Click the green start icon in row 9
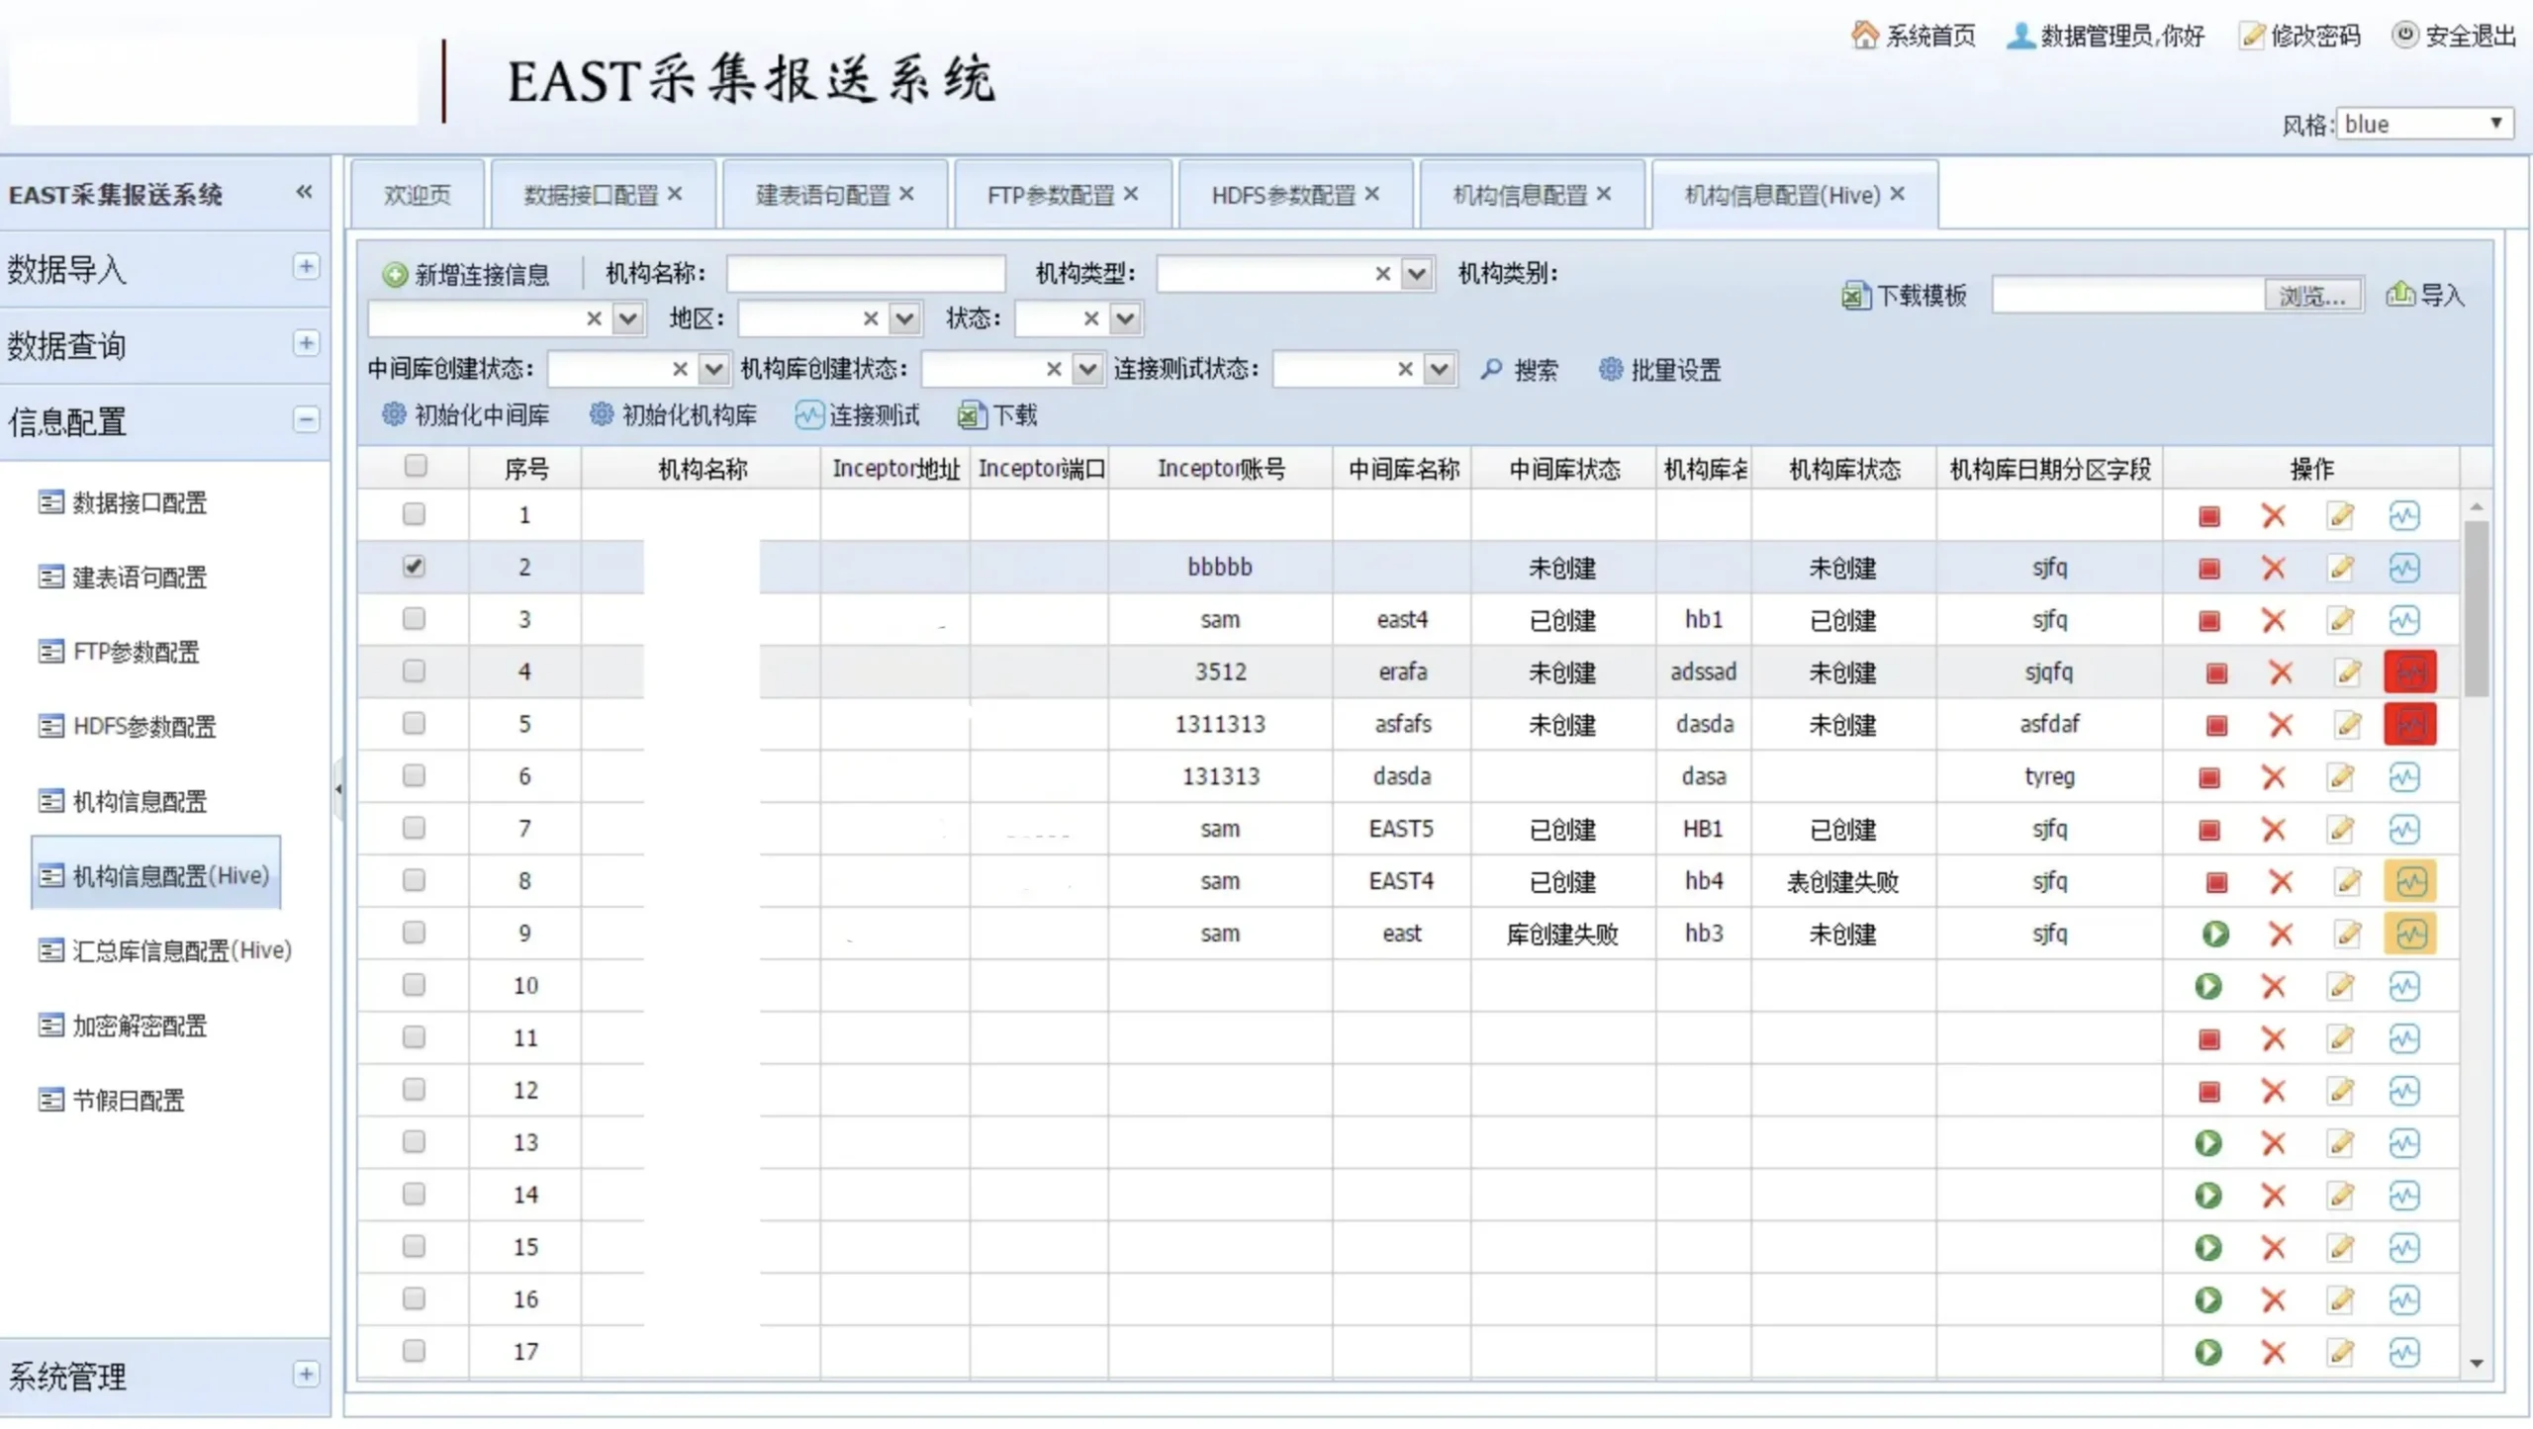The image size is (2533, 1429). click(2215, 934)
